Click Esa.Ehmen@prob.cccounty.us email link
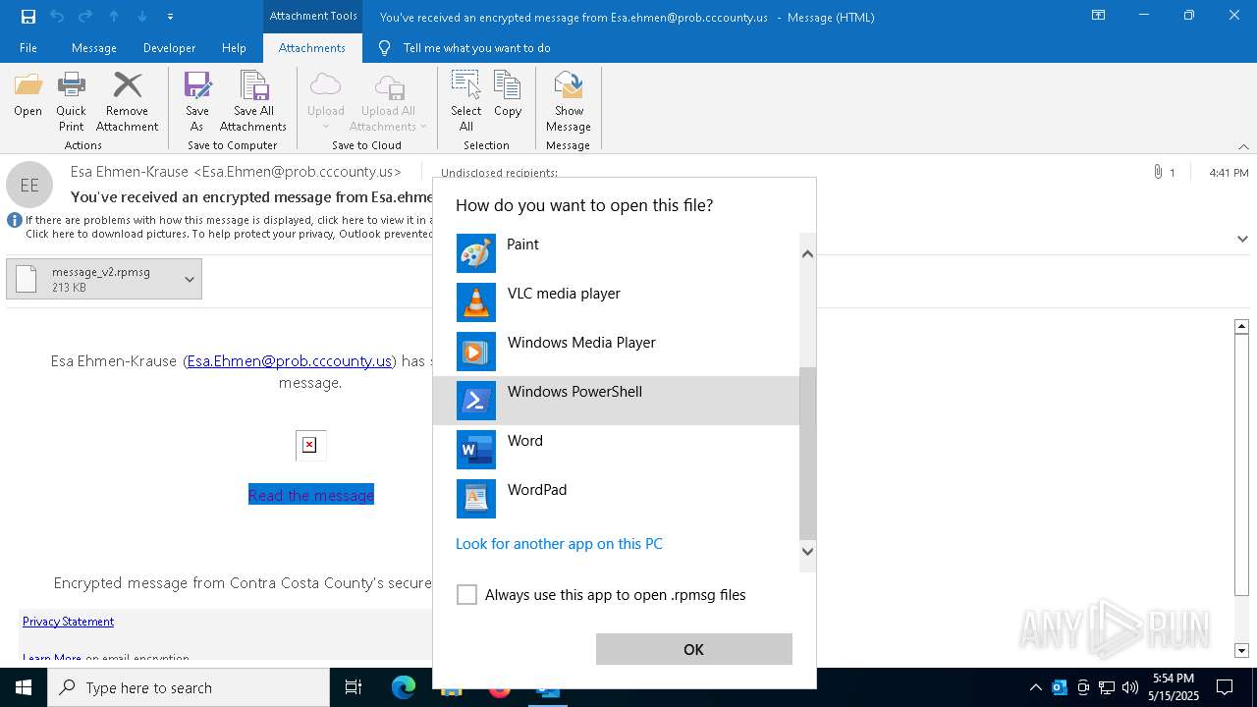Viewport: 1257px width, 707px height. [x=290, y=361]
